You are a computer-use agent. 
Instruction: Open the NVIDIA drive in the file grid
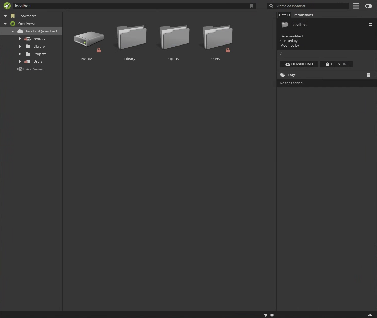[89, 39]
